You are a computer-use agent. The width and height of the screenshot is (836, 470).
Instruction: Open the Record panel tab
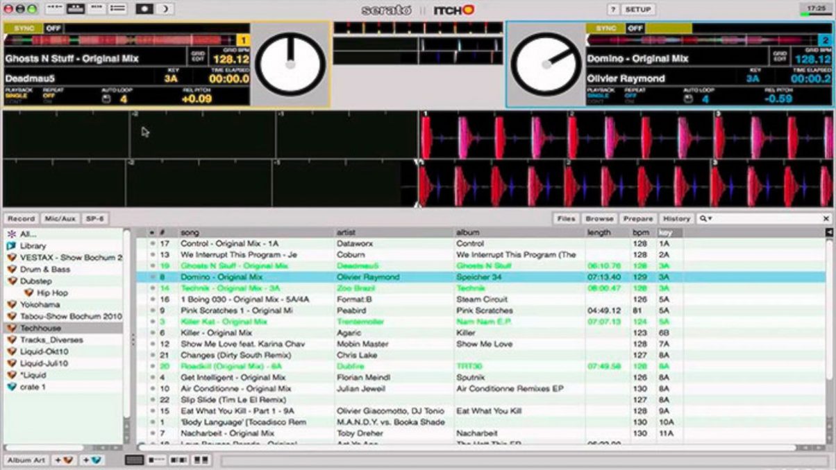click(x=21, y=218)
